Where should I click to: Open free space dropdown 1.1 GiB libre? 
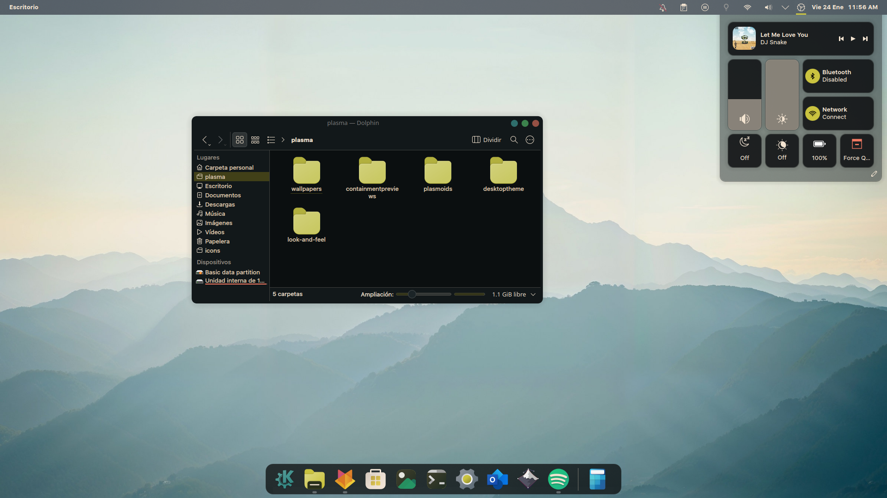pyautogui.click(x=514, y=294)
